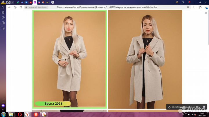This screenshot has height=117, width=209.
Task: Click the www.wildberries.ru address field
Action: click(38, 7)
